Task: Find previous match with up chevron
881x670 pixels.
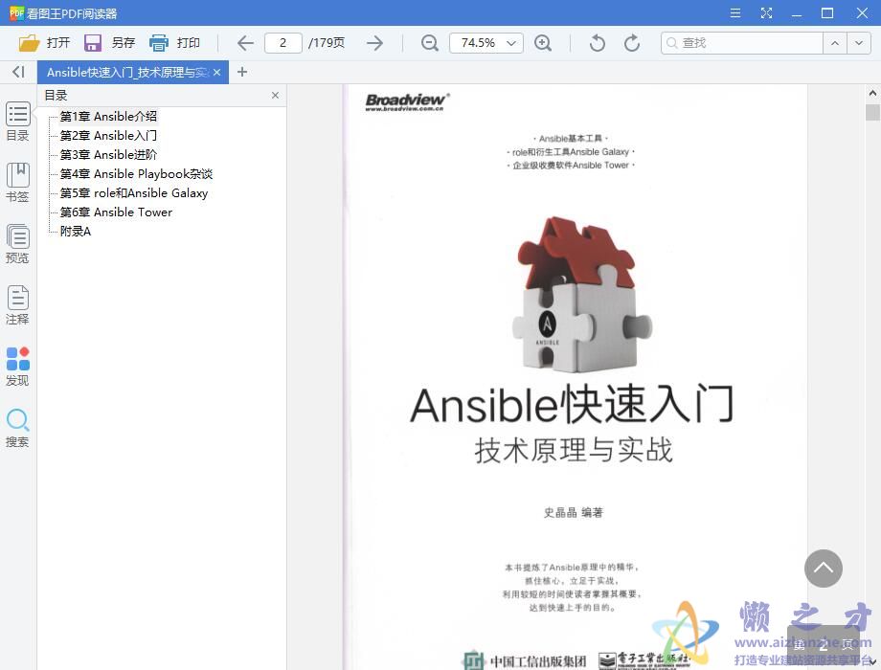Action: pyautogui.click(x=835, y=43)
